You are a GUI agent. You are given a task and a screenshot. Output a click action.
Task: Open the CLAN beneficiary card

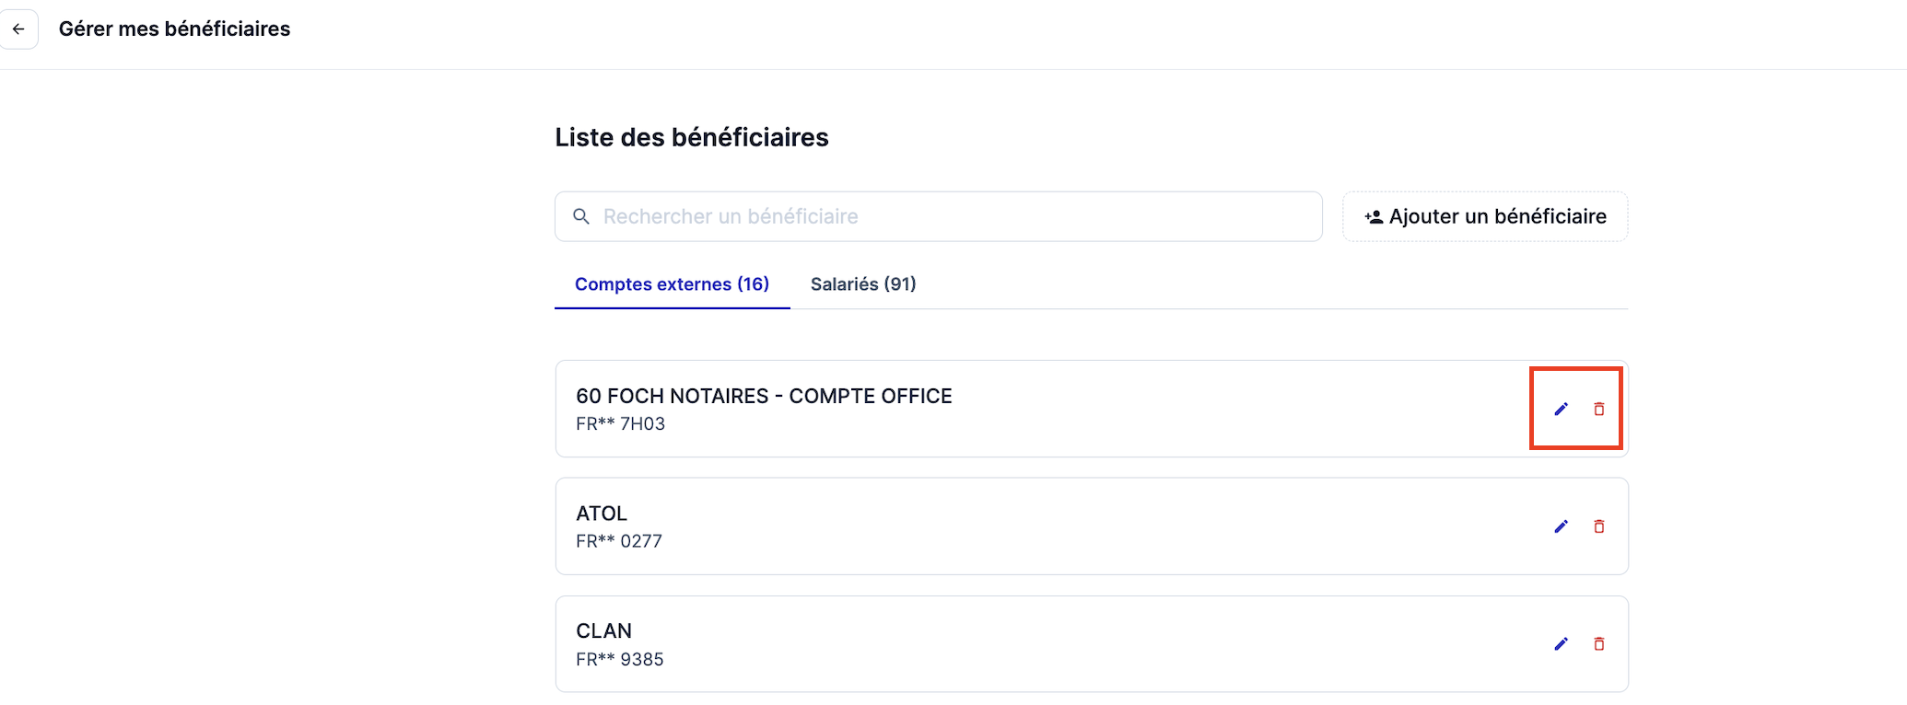pyautogui.click(x=1092, y=644)
